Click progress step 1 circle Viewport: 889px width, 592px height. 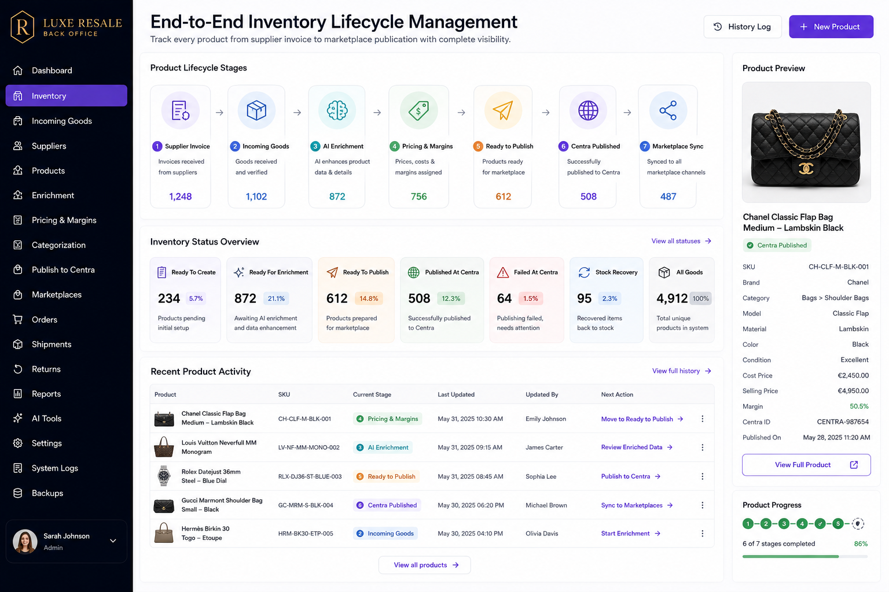click(x=748, y=524)
